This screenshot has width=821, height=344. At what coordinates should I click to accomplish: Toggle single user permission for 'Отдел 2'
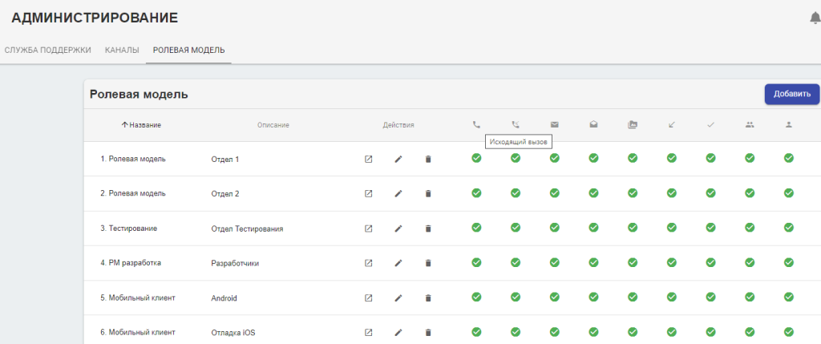(789, 192)
